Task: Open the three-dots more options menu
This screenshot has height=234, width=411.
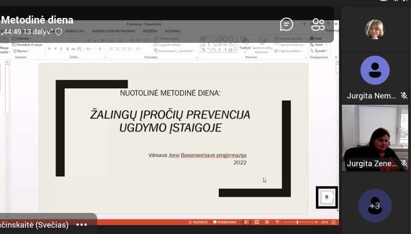Action: [81, 225]
